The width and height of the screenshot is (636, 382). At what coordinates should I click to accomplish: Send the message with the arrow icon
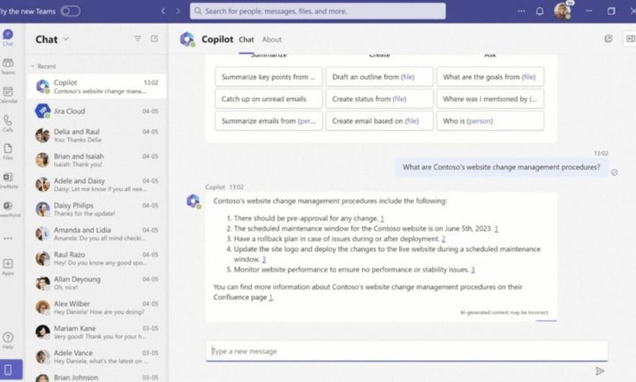[x=600, y=371]
